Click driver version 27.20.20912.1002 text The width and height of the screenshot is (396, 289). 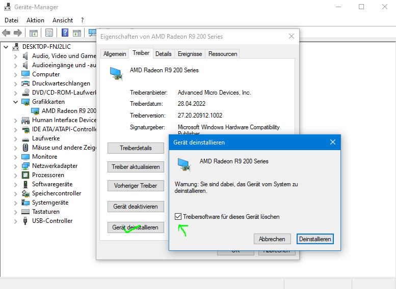click(x=200, y=115)
